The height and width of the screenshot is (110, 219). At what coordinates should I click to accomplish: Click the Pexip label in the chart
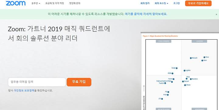tap(188, 77)
